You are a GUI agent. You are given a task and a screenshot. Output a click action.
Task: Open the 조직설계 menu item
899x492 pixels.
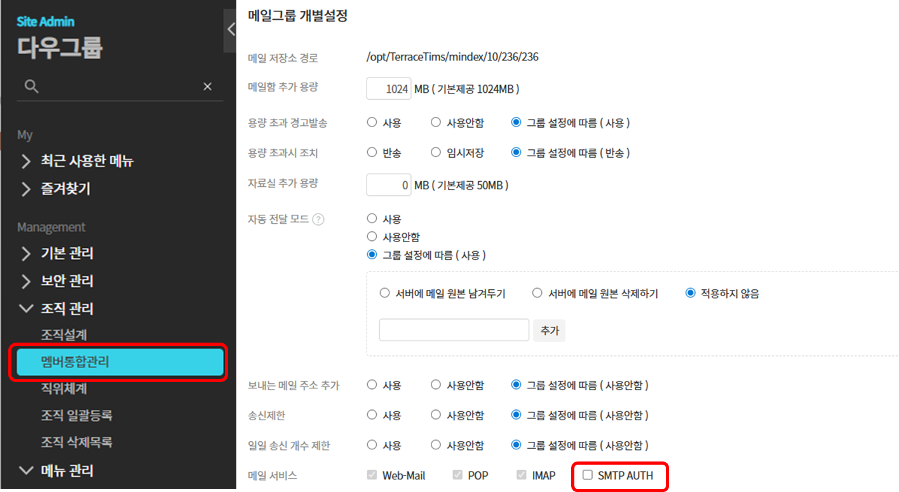64,335
